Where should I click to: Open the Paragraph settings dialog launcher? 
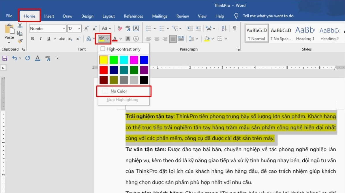pyautogui.click(x=238, y=49)
